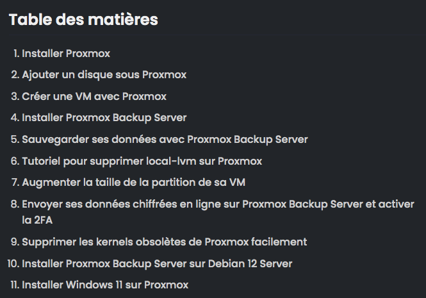Click the 'Table des matières' heading
The width and height of the screenshot is (426, 298).
tap(83, 20)
